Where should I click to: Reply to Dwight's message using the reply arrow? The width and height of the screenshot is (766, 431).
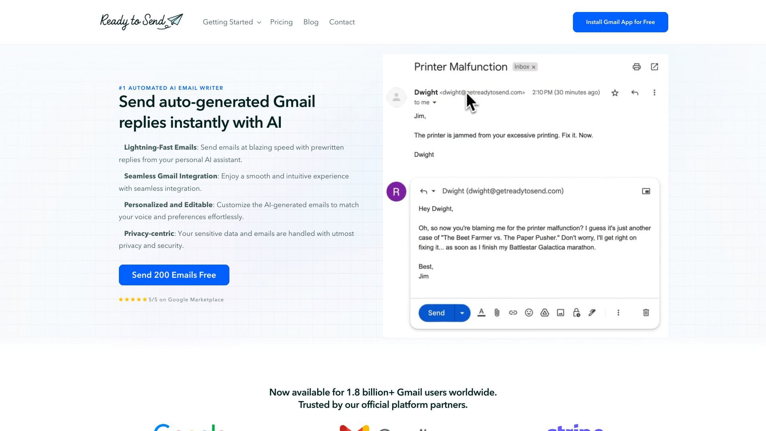coord(635,92)
